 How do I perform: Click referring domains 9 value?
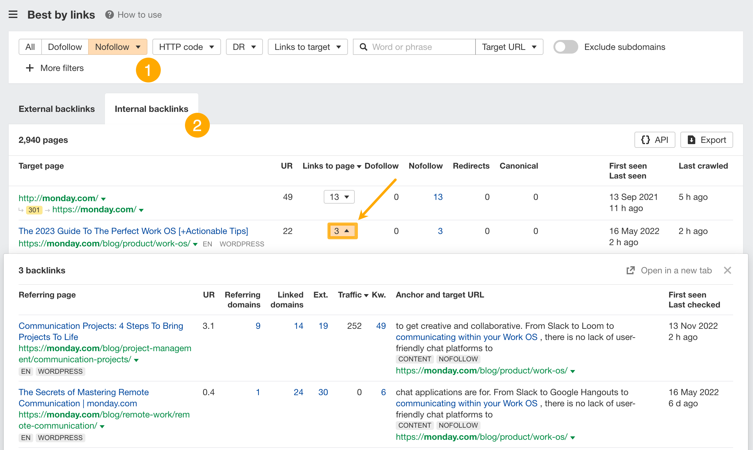click(258, 326)
